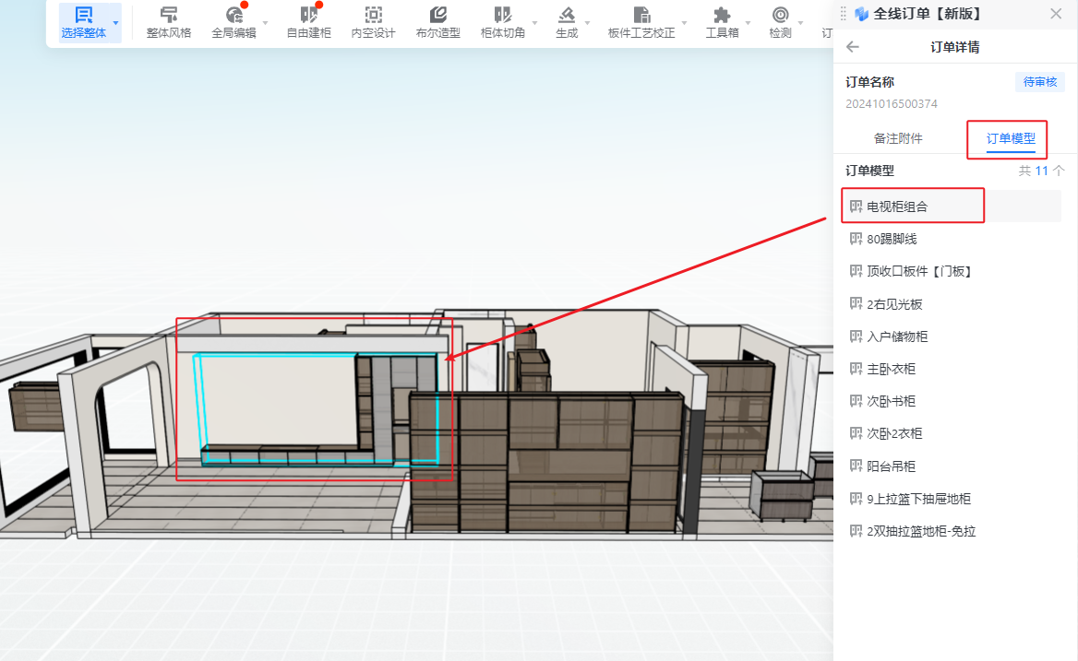
Task: Click the 生成 toolbar icon
Action: [566, 22]
